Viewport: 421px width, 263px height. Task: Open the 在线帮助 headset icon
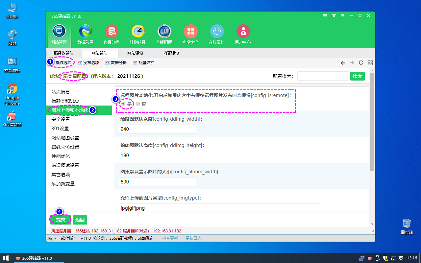pyautogui.click(x=217, y=35)
